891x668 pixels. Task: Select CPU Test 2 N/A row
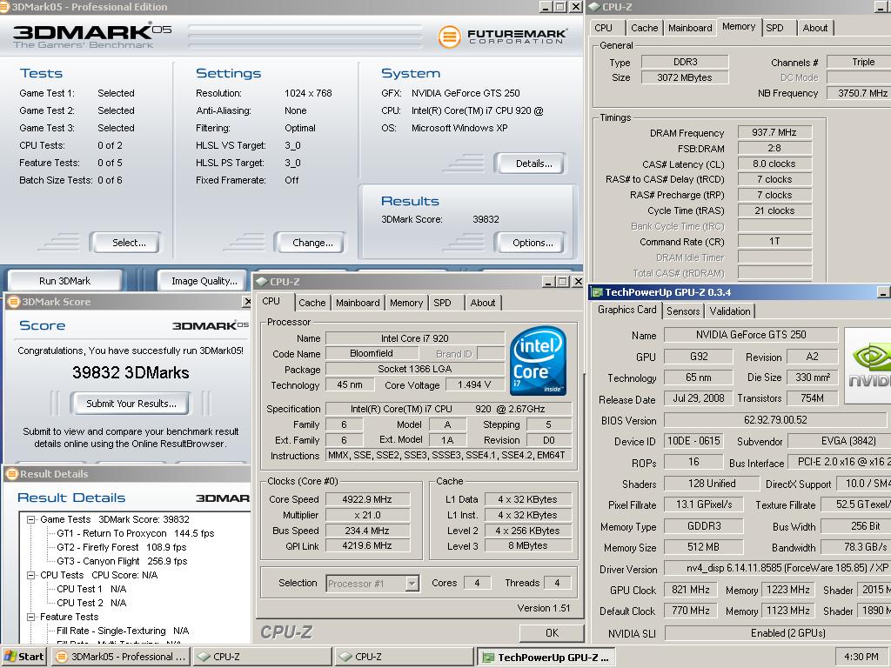pyautogui.click(x=91, y=603)
